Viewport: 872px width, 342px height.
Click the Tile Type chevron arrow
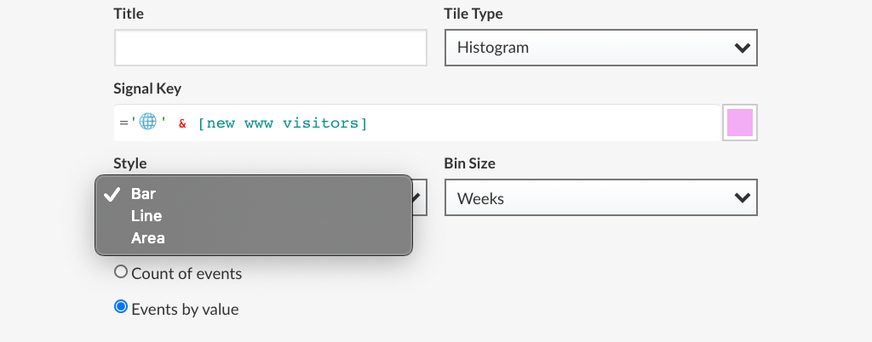click(742, 48)
